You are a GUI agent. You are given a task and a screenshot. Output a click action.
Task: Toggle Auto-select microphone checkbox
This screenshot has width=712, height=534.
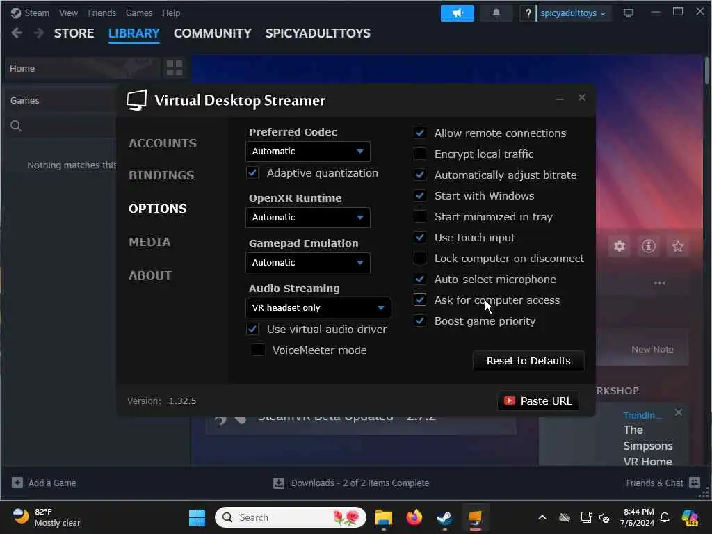[420, 280]
